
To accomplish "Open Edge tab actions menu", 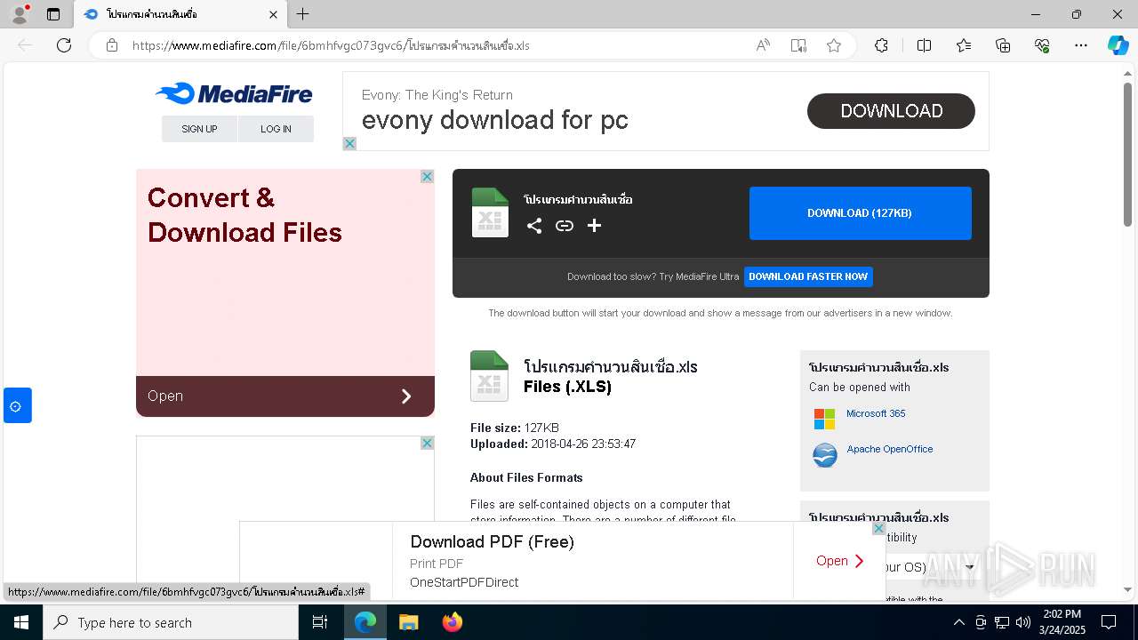I will click(x=53, y=14).
